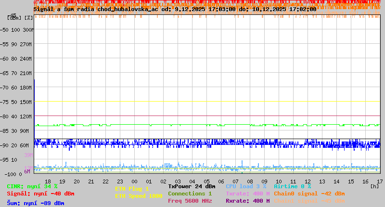Click the Connections 1 legend entry

point(190,194)
